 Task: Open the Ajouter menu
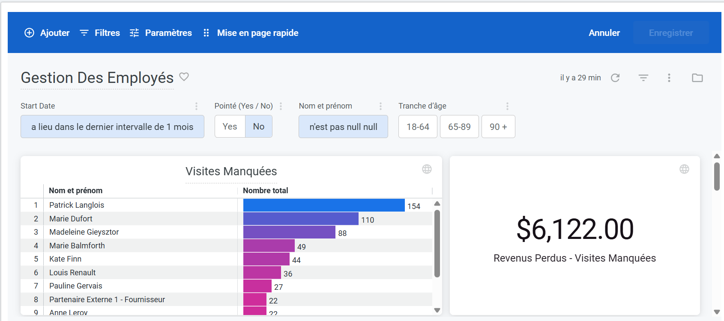47,33
